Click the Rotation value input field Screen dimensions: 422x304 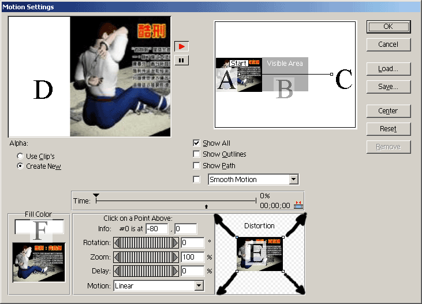[x=192, y=243]
